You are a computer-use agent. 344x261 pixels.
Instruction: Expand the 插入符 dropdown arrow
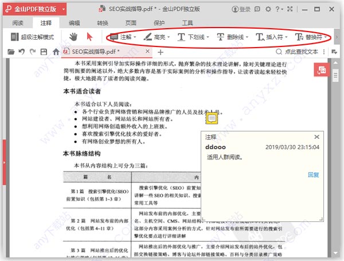click(x=286, y=37)
